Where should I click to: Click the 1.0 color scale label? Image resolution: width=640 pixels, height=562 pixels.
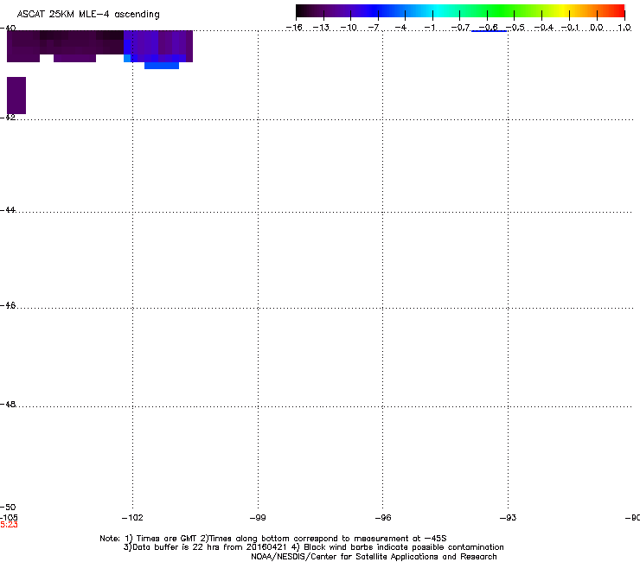624,28
